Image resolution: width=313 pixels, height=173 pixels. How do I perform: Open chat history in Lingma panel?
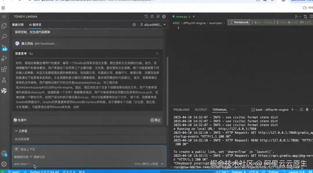pos(146,17)
